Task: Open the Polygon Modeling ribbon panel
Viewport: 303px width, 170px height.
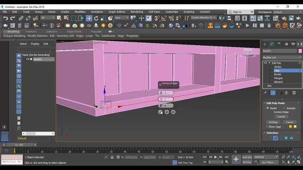Action: pyautogui.click(x=14, y=36)
